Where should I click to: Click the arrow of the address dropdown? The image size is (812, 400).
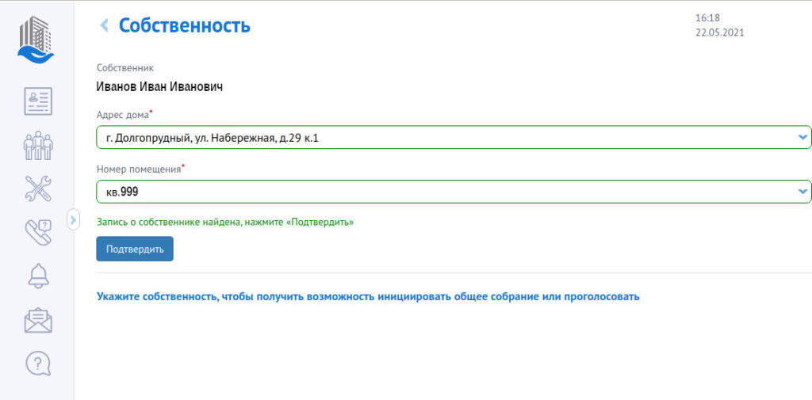(802, 137)
